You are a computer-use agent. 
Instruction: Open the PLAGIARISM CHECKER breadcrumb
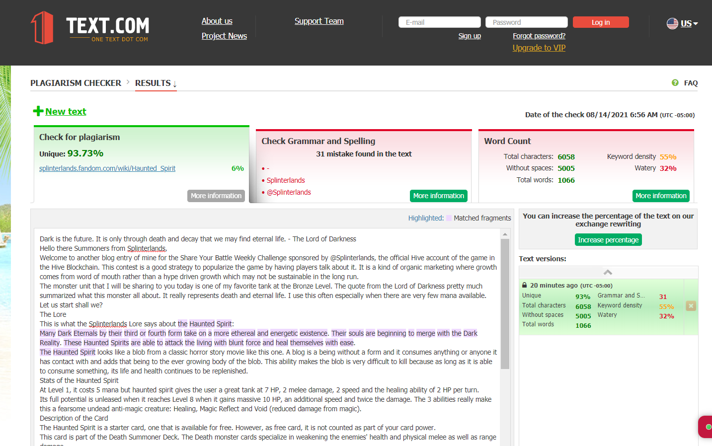[76, 83]
